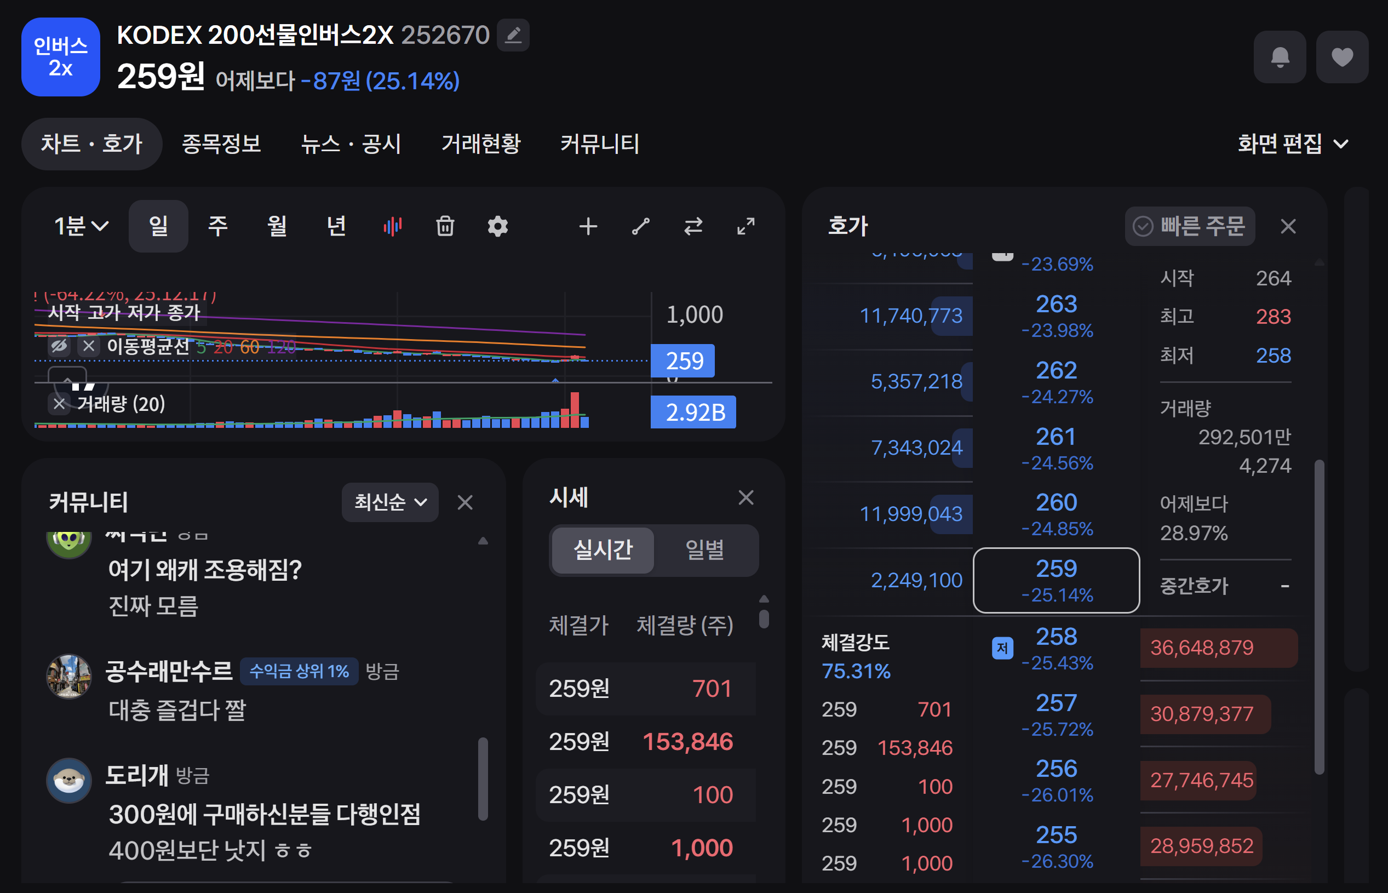Open stock compare with the arrows icon
This screenshot has width=1388, height=893.
click(x=693, y=226)
